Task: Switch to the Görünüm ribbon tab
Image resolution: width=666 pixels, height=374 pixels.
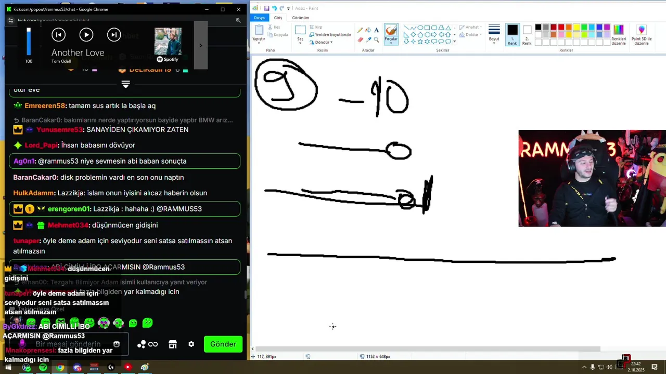Action: [300, 18]
